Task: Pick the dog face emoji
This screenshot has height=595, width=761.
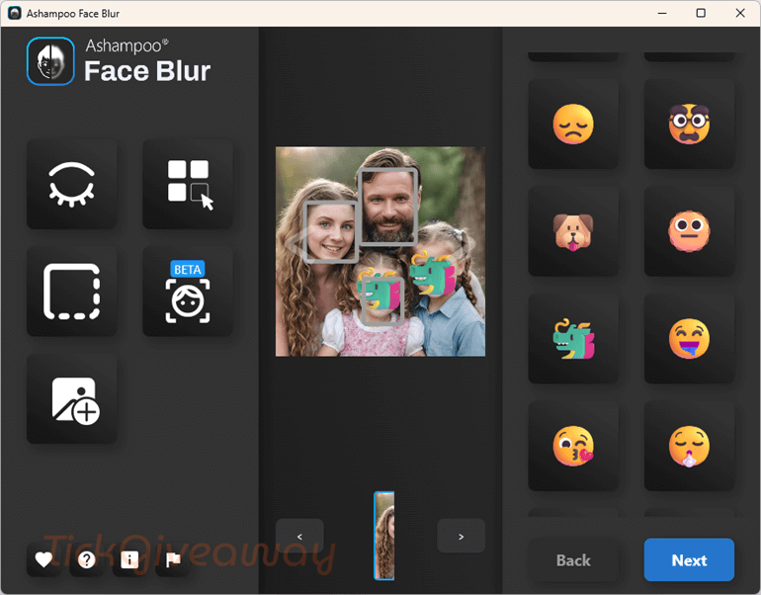Action: [x=573, y=232]
